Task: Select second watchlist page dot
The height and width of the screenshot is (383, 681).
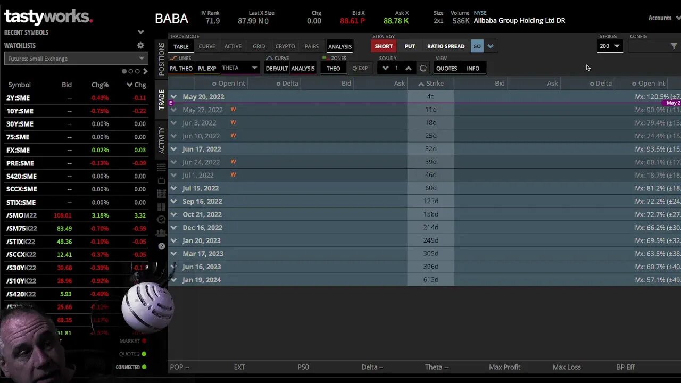Action: (x=131, y=71)
